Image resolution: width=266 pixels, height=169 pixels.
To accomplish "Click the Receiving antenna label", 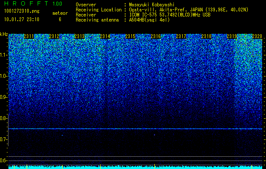I will coord(97,20).
